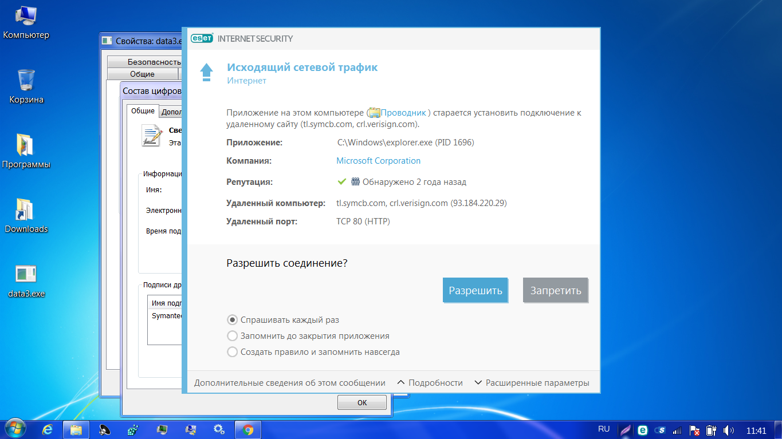Click the RU language indicator

point(604,429)
